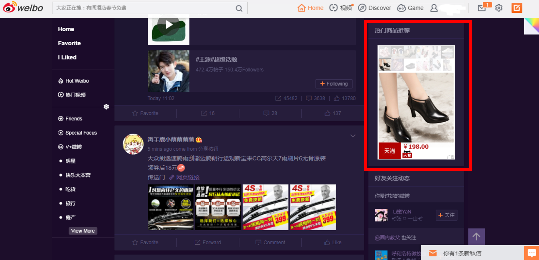
Task: Click the View More button
Action: coord(83,231)
